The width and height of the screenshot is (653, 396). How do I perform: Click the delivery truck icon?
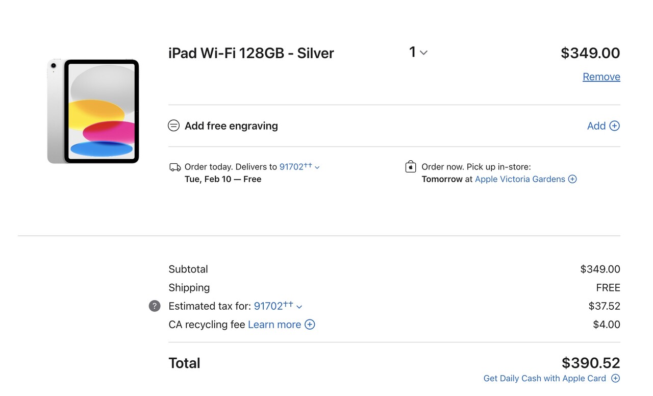(x=175, y=167)
